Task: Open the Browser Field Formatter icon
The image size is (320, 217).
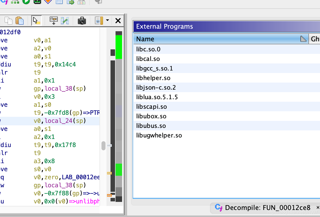Action: tap(54, 21)
